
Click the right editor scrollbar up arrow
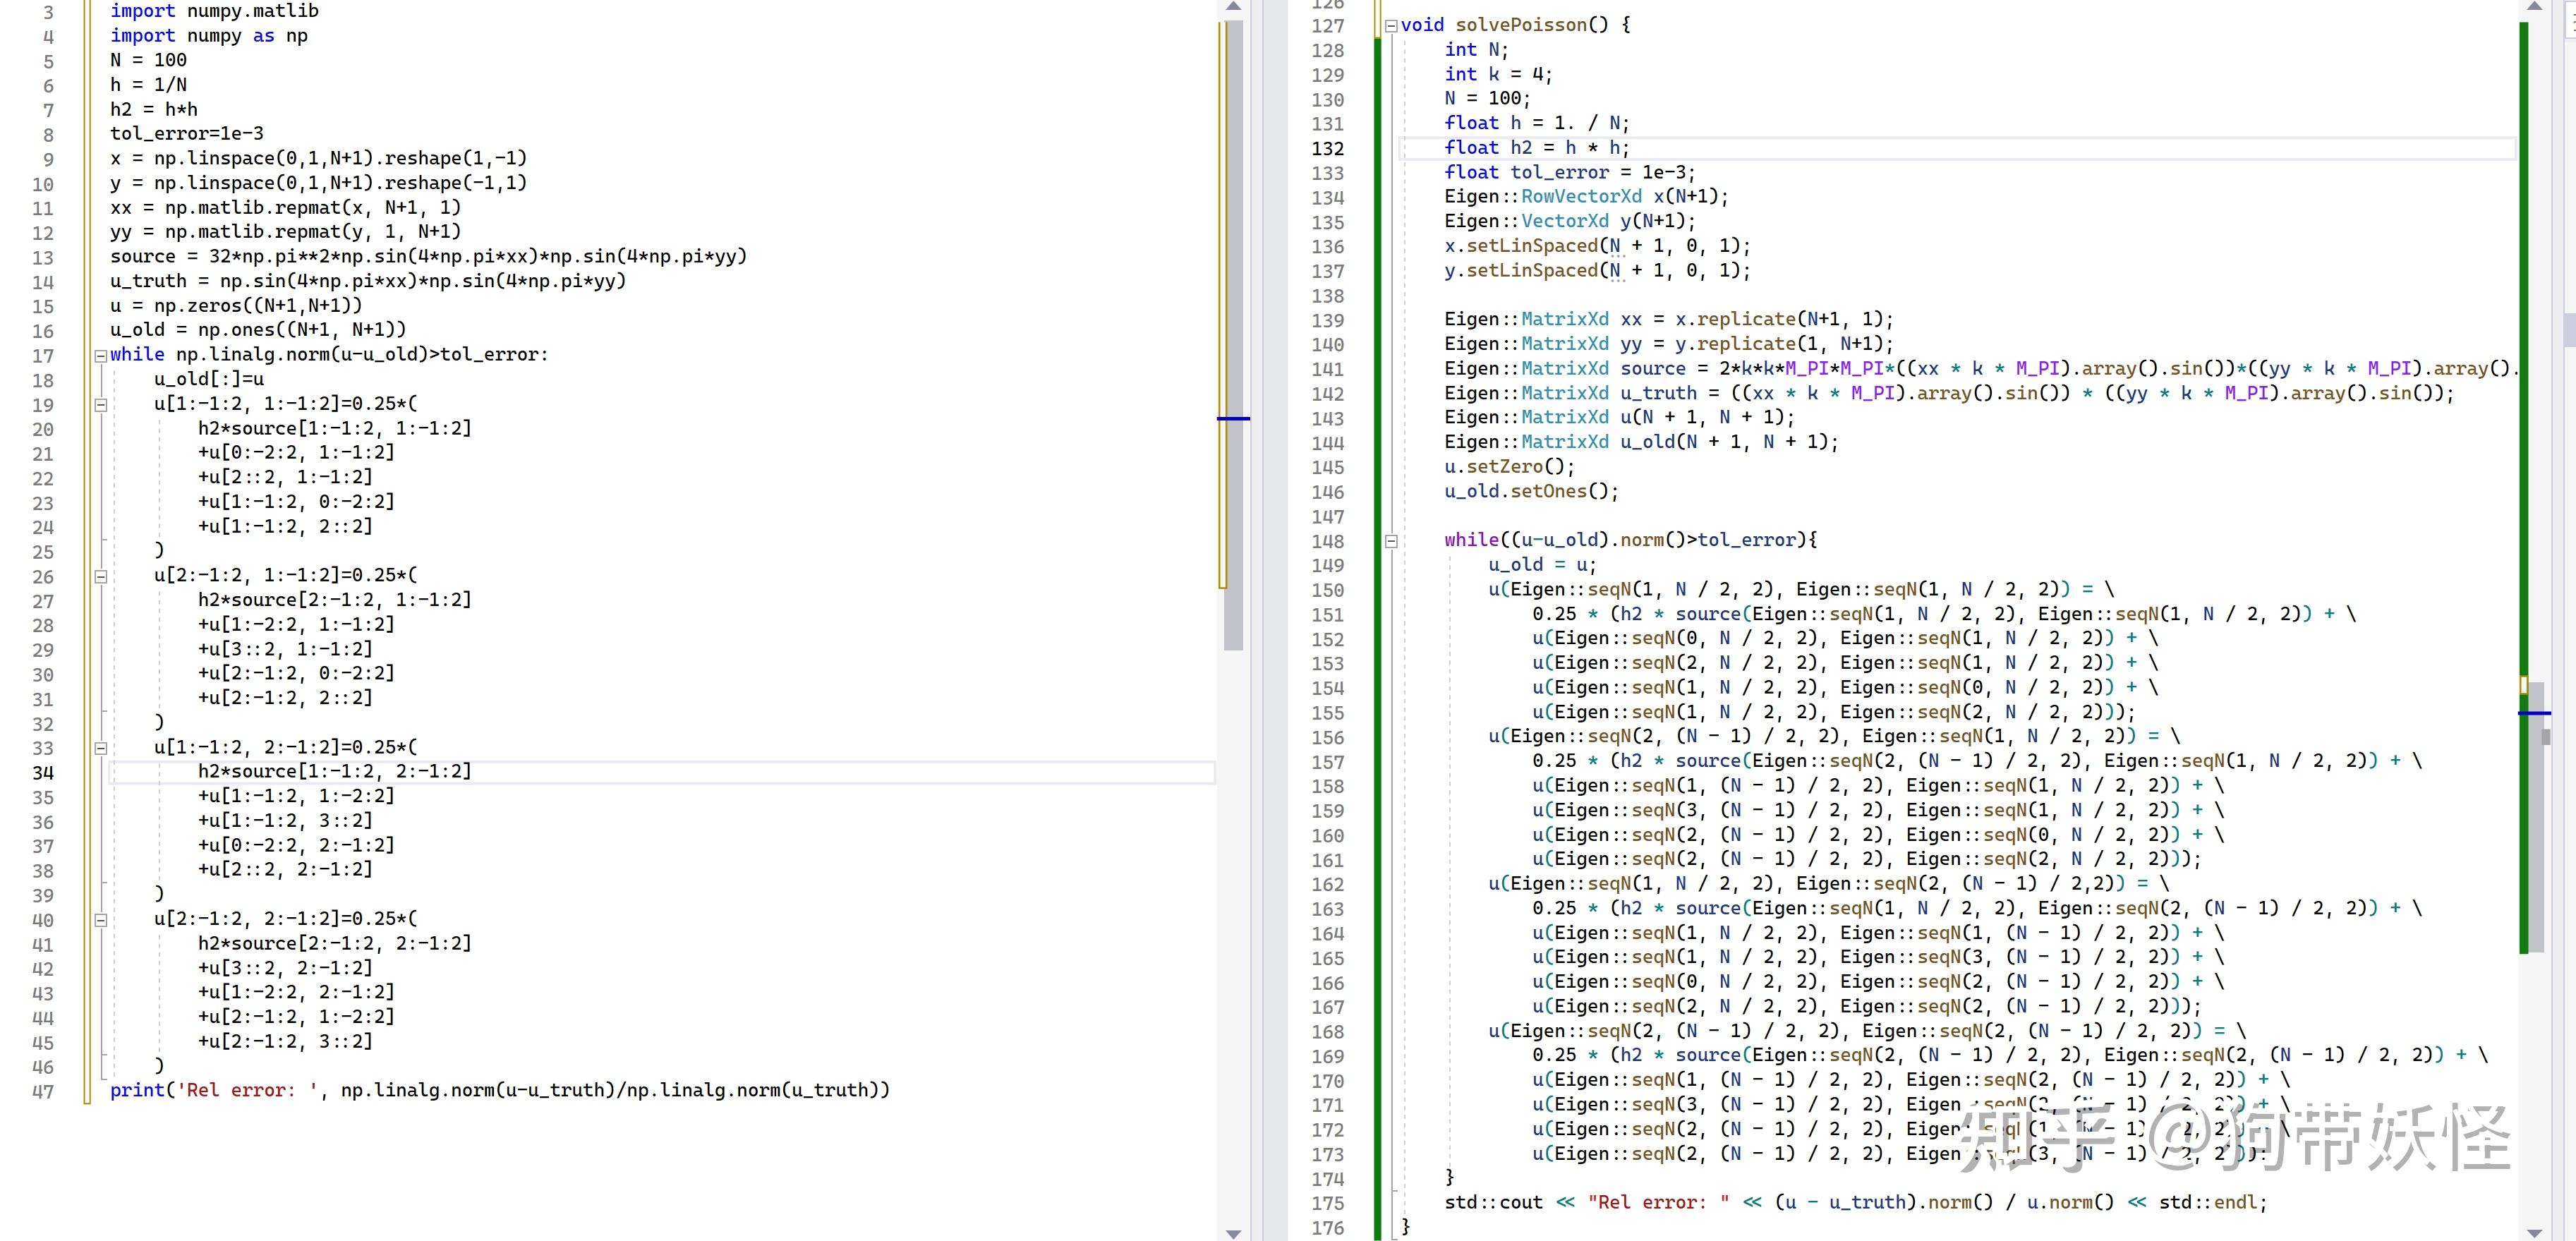[2534, 7]
